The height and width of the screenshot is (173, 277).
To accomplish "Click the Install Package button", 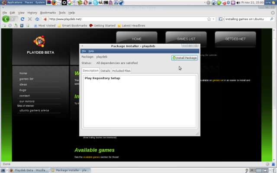I will click(x=184, y=58).
